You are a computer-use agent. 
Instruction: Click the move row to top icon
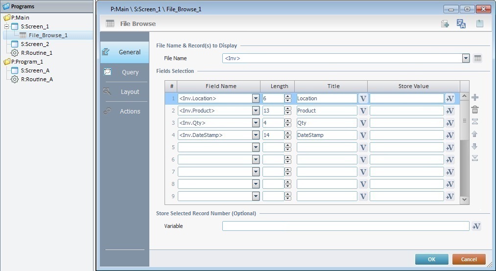click(x=474, y=122)
